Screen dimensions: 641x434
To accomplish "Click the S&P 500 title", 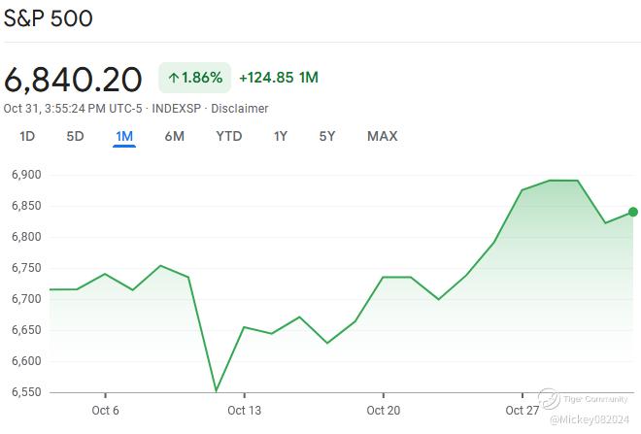I will tap(49, 18).
